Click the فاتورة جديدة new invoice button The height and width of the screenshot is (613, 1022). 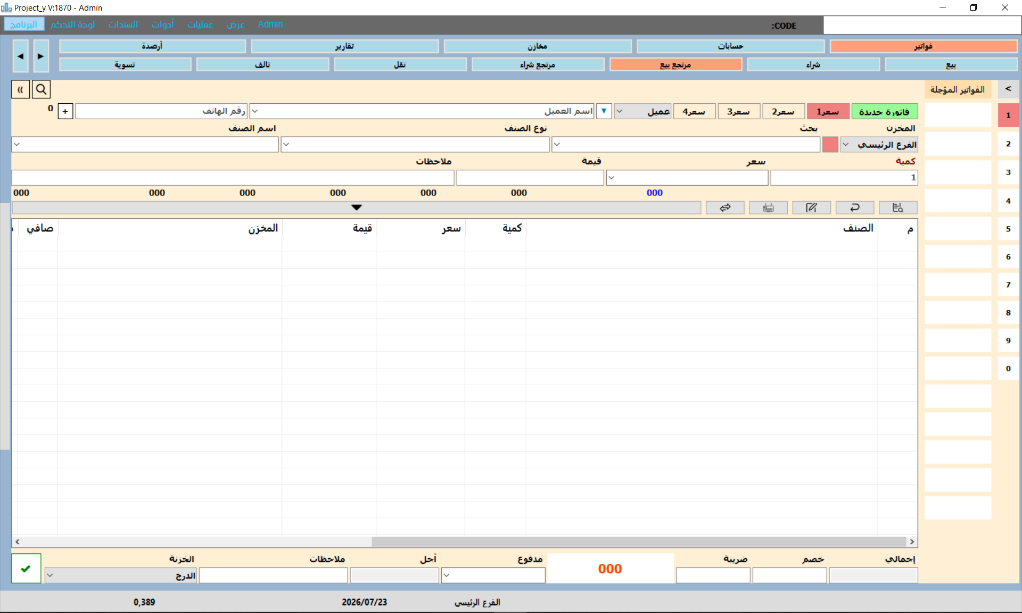click(884, 111)
